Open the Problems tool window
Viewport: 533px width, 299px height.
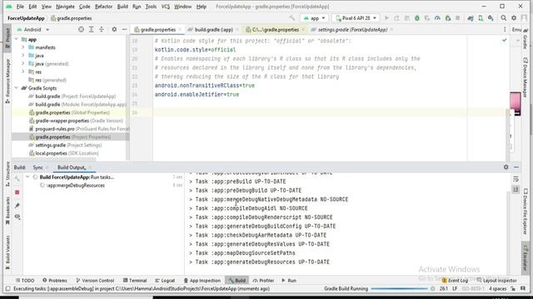(55, 281)
